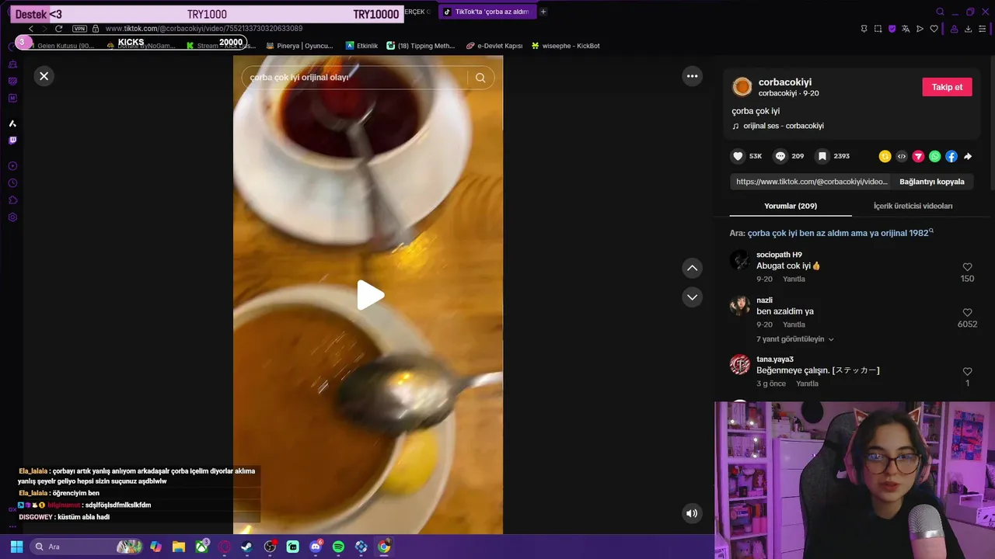Open Discord from the taskbar
Viewport: 995px width, 559px height.
316,547
